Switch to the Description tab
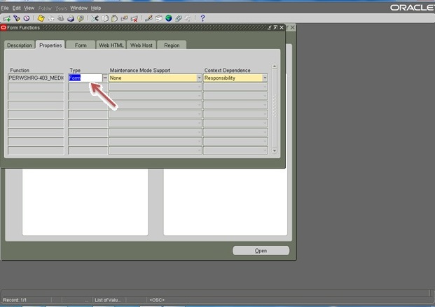The image size is (435, 307). 20,45
